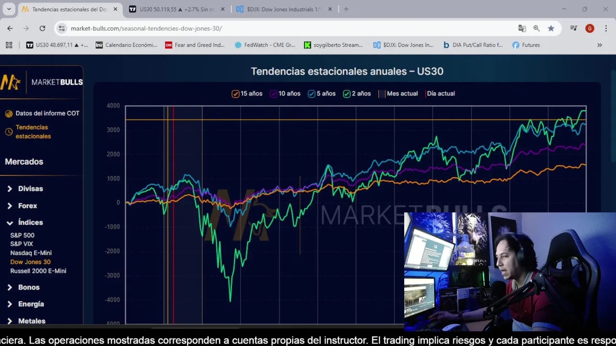This screenshot has height=346, width=616.
Task: Click the browser back arrow
Action: [10, 28]
